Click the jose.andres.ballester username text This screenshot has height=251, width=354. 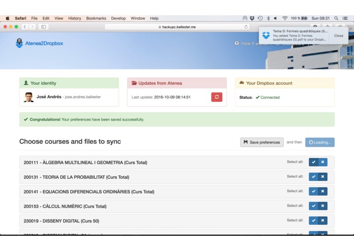pyautogui.click(x=83, y=97)
